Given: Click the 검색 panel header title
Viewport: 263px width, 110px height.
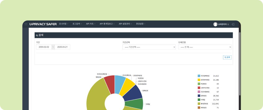Looking at the screenshot, I should 41,35.
